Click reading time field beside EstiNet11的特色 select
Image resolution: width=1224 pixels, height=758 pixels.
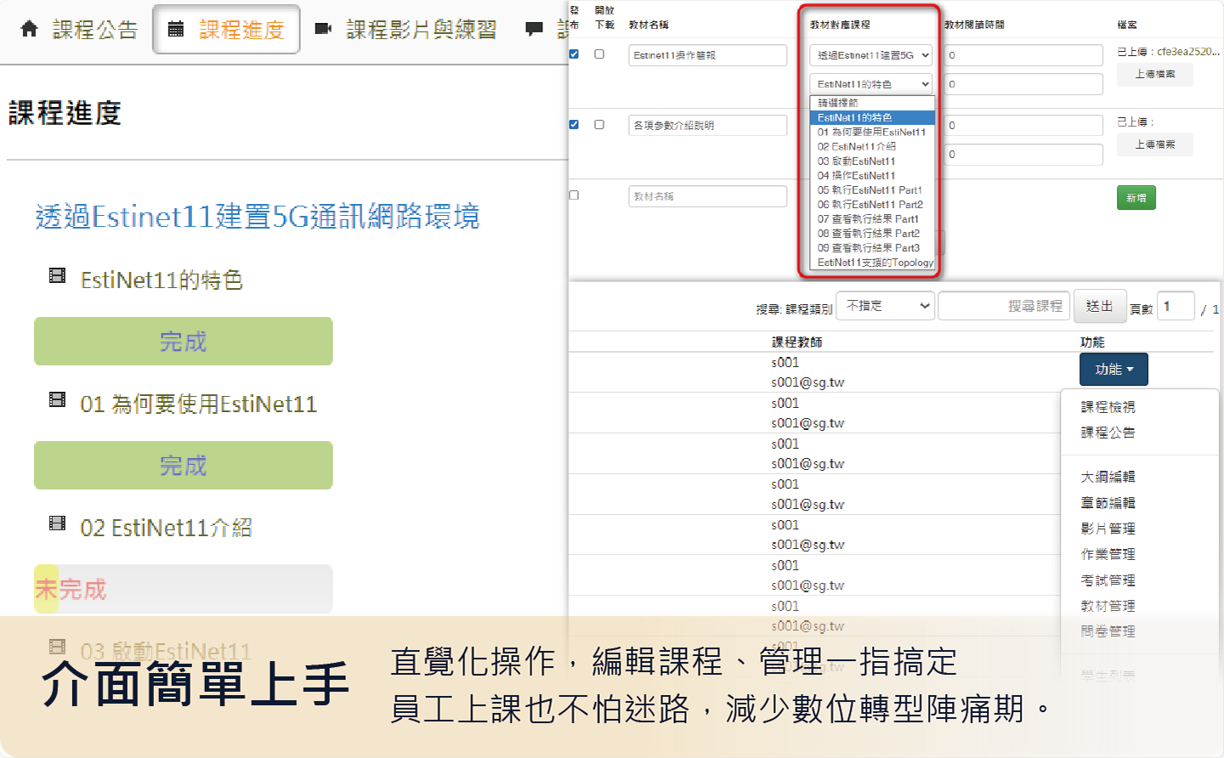(1023, 84)
